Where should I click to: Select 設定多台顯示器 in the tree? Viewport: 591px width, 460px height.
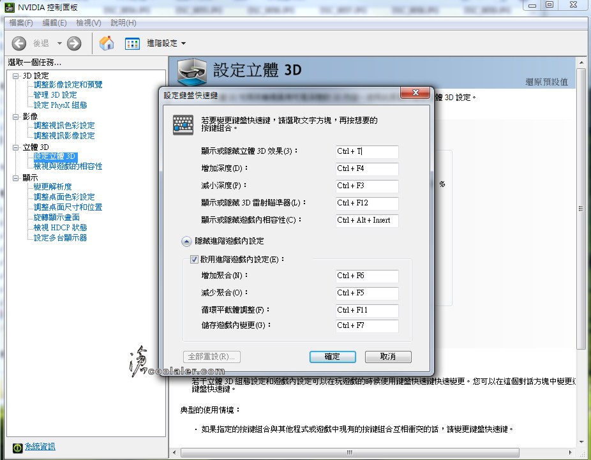coord(60,238)
